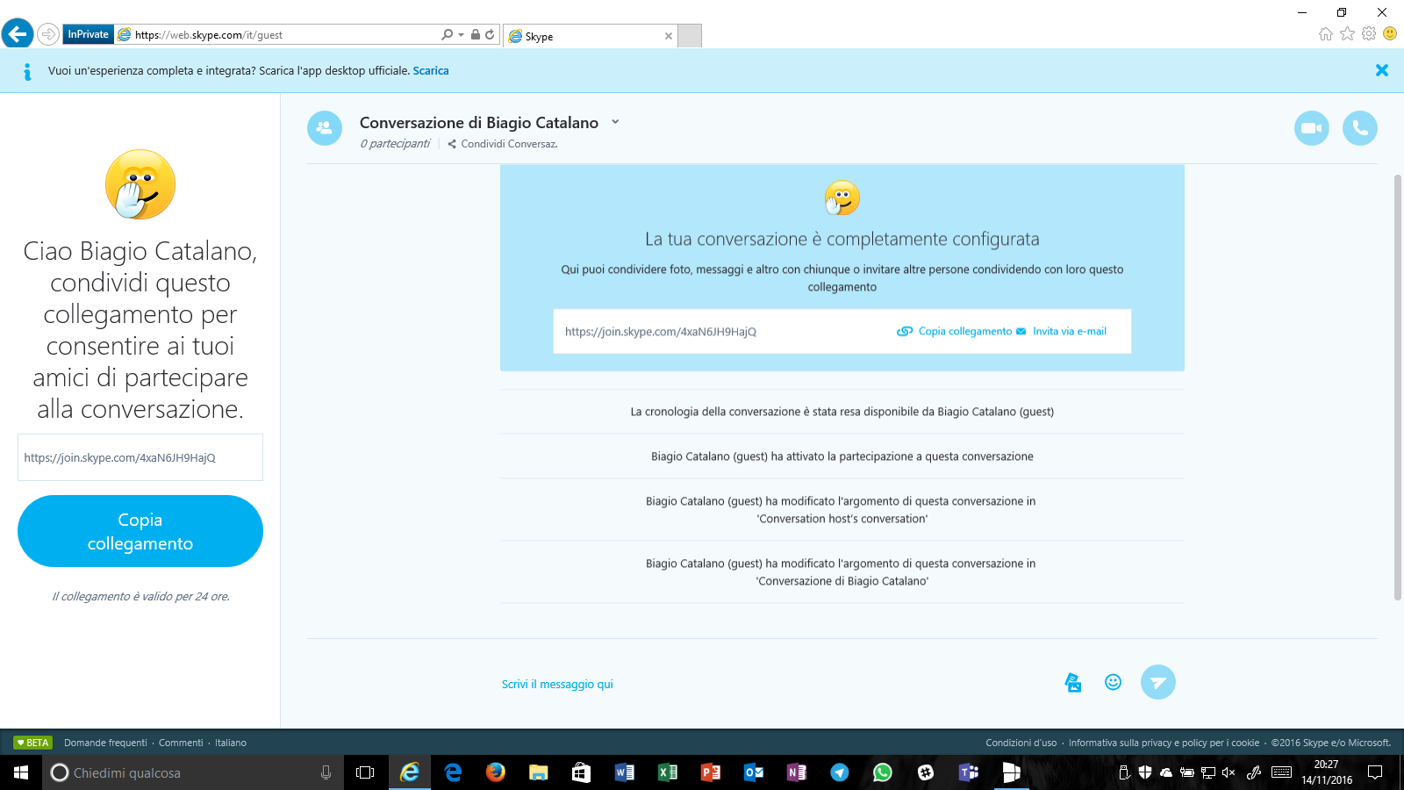This screenshot has width=1404, height=790.
Task: Click Invita via e-mail link
Action: 1062,331
